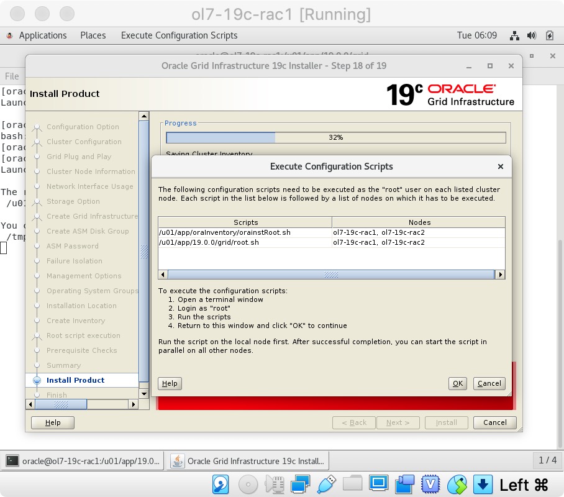
Task: Select Failure Isolation step
Action: [x=74, y=261]
